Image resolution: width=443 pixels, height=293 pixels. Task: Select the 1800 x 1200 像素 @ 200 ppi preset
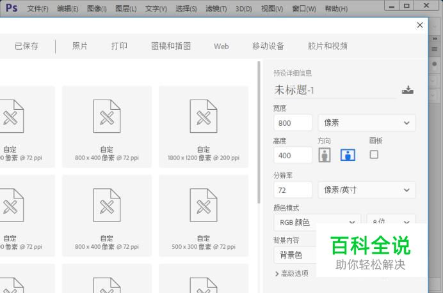point(204,127)
